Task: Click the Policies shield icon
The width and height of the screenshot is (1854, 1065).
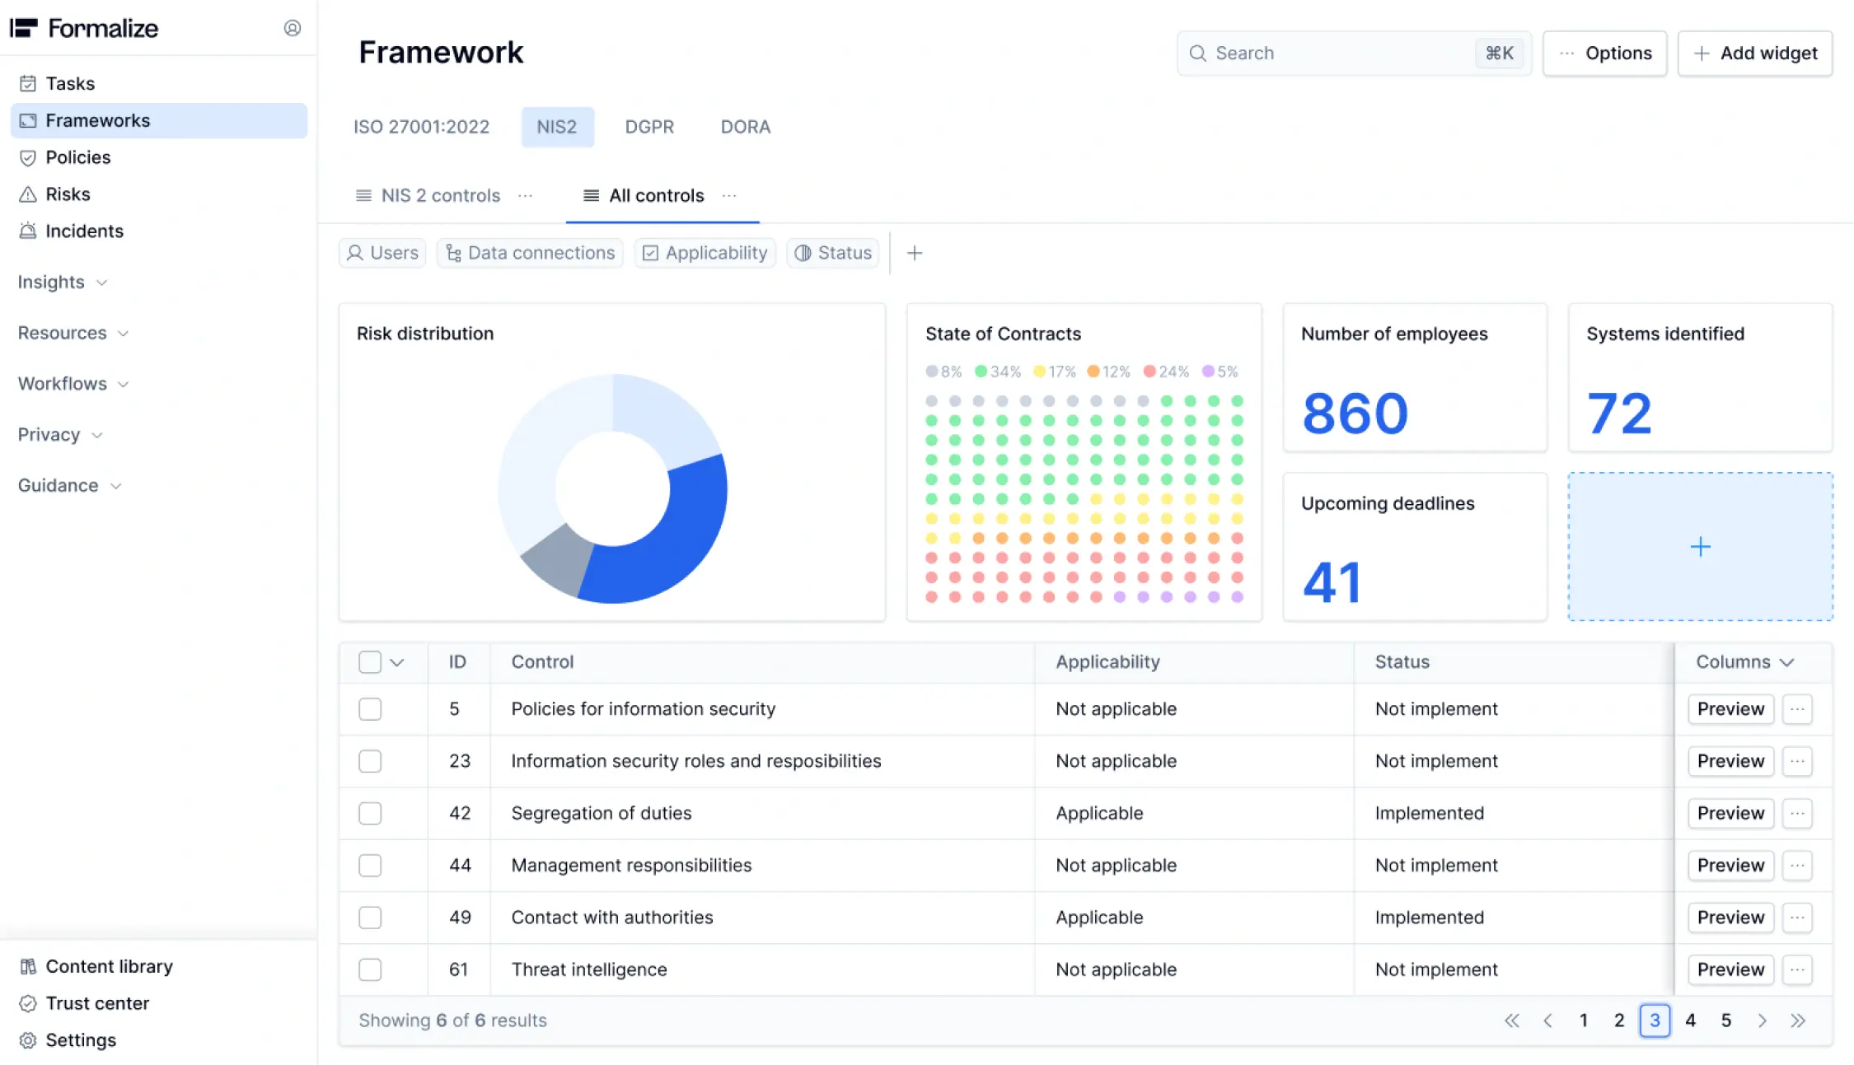Action: pyautogui.click(x=28, y=157)
